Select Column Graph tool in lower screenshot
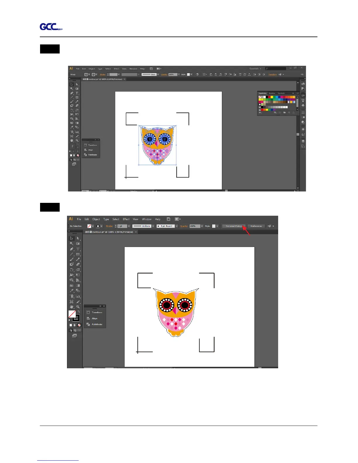The height and width of the screenshot is (463, 358). point(78,296)
